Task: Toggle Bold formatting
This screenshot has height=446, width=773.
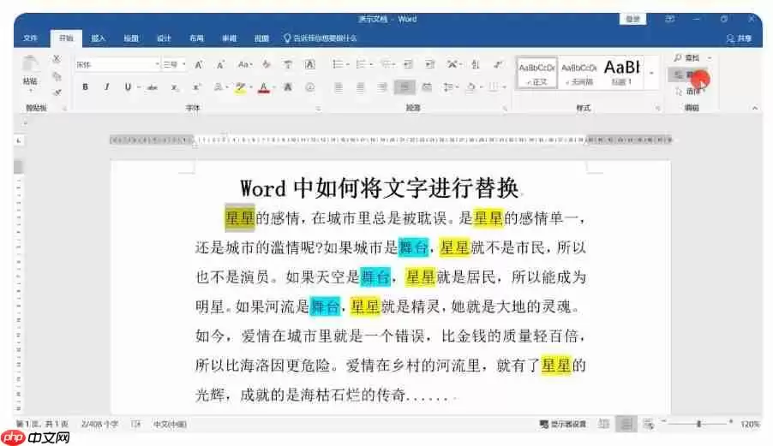Action: [86, 87]
